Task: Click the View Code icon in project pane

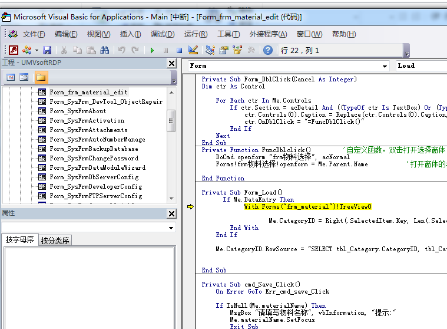Action: [11, 77]
